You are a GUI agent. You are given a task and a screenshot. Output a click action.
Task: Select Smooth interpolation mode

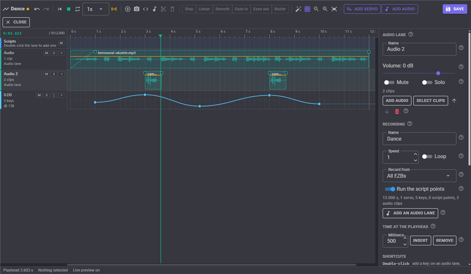[x=222, y=9]
